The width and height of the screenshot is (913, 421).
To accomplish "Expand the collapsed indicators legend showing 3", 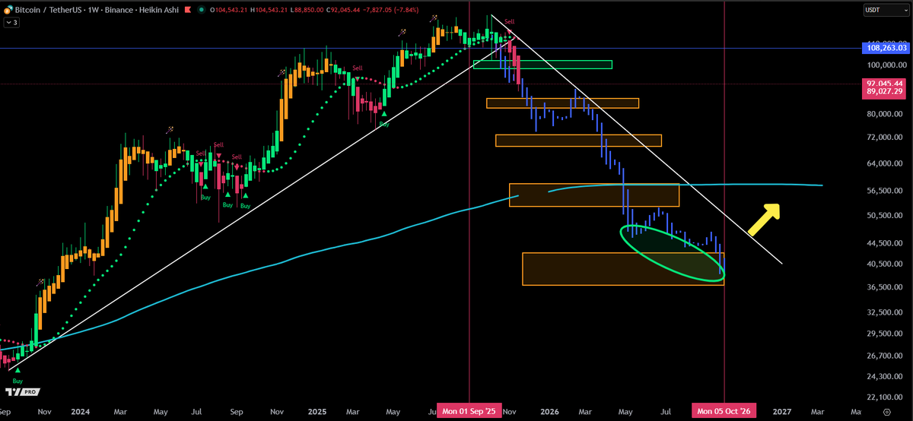I will [x=11, y=24].
